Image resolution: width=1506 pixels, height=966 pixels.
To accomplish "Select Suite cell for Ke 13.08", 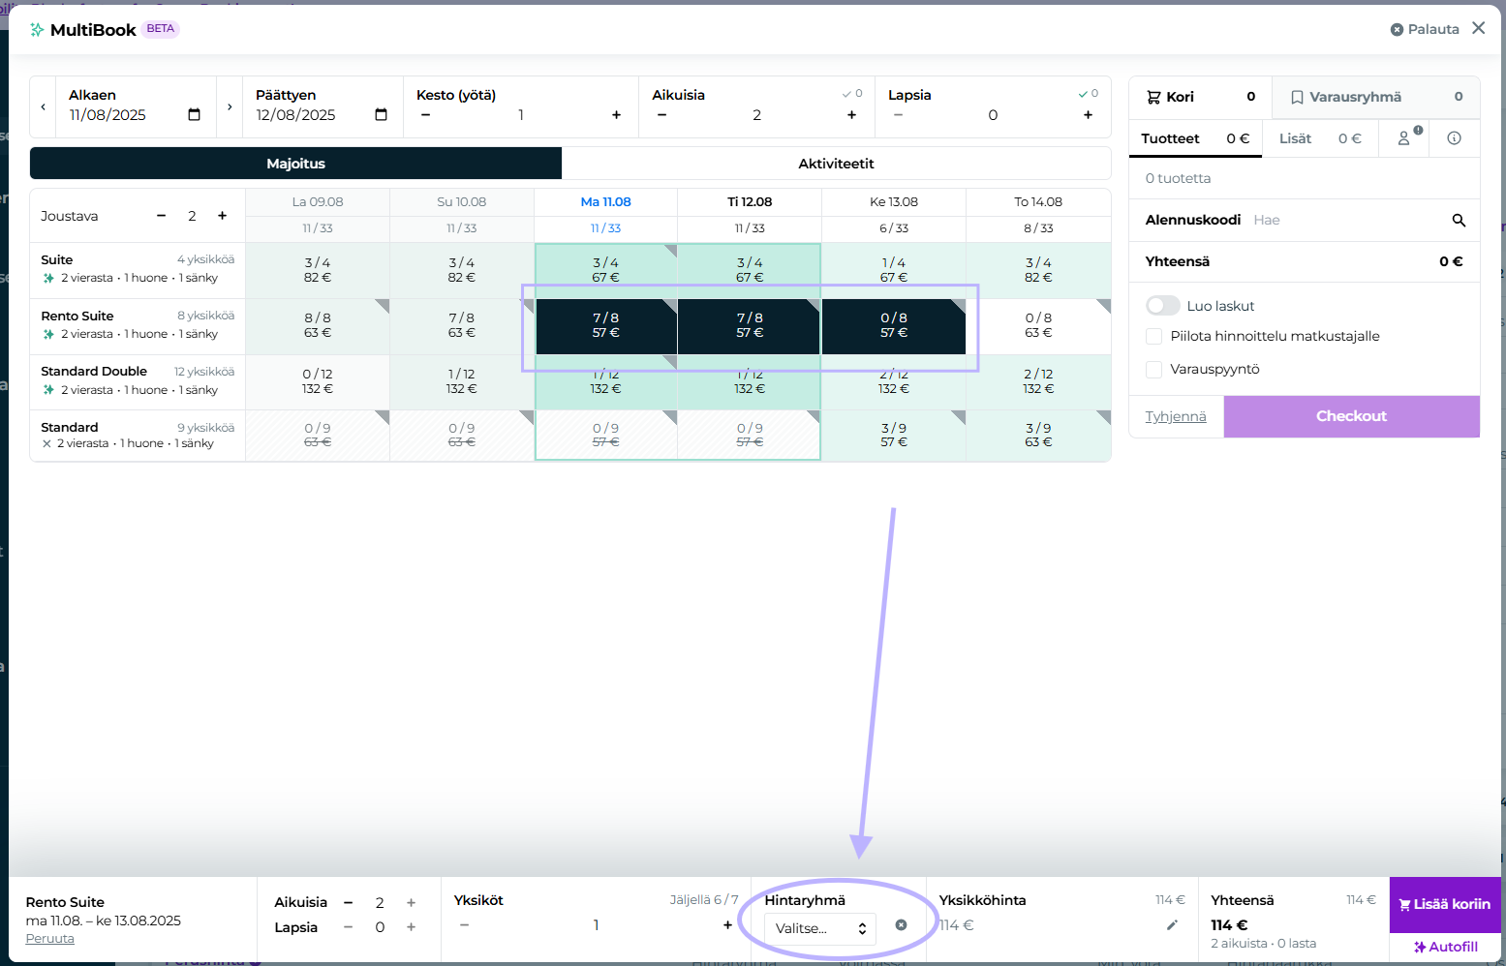I will click(893, 270).
